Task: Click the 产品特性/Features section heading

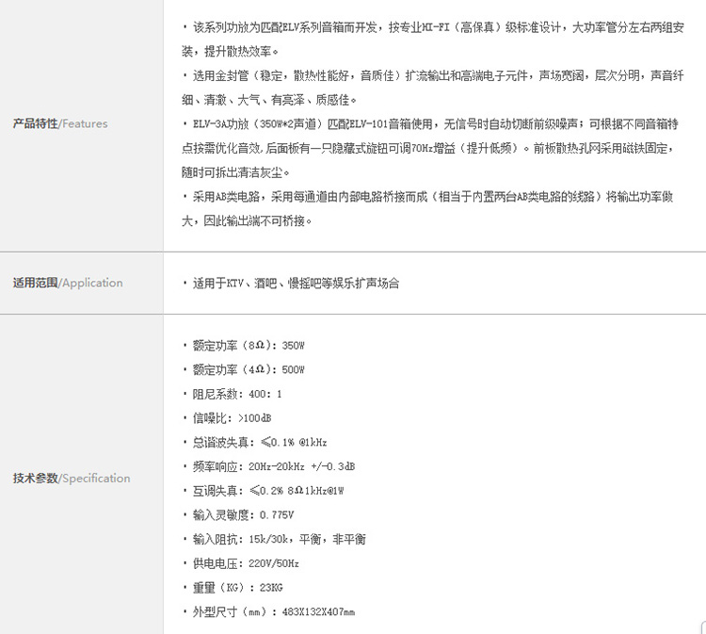Action: (59, 123)
